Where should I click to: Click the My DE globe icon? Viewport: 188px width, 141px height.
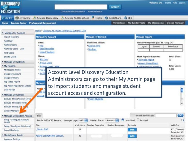click(x=3, y=18)
